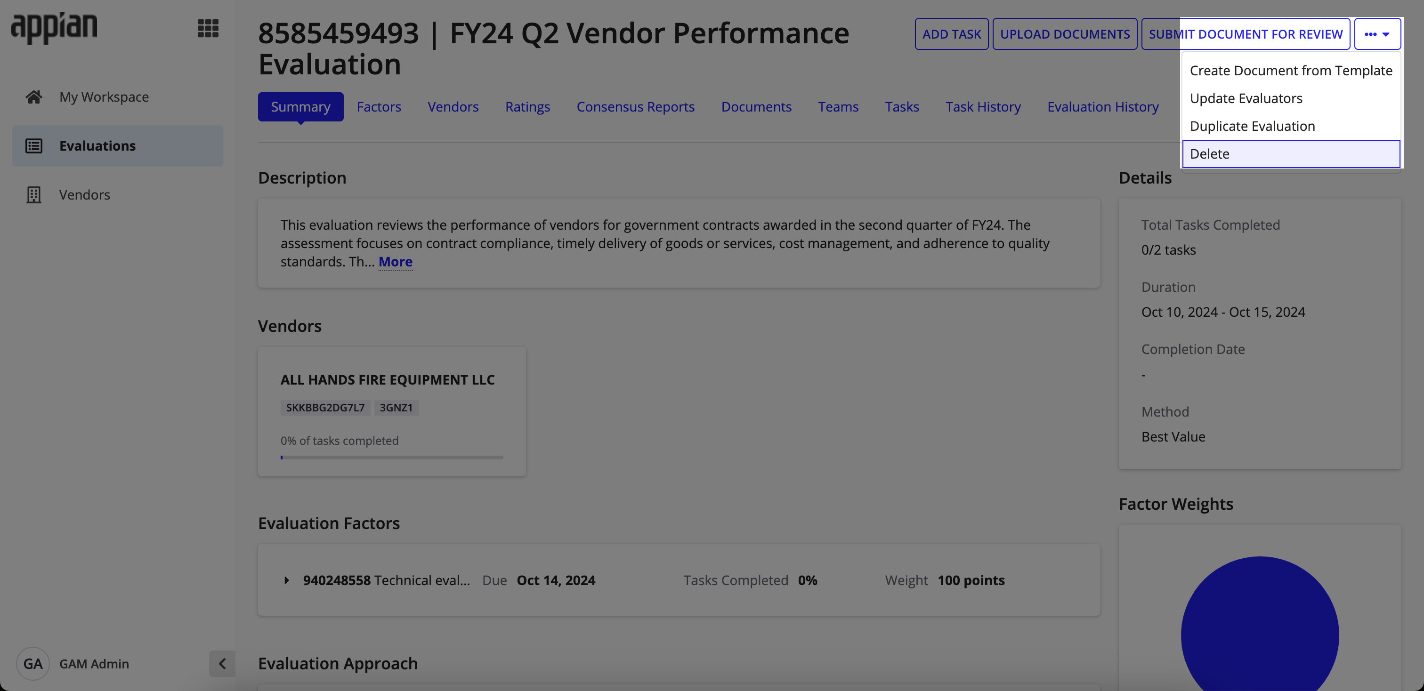Switch to the Factors tab

[379, 106]
